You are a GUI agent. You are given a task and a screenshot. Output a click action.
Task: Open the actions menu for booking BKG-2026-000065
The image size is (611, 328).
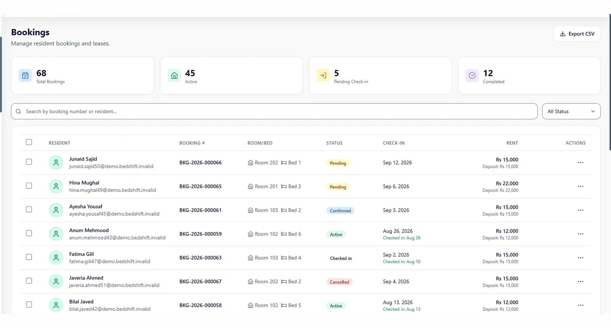point(580,187)
